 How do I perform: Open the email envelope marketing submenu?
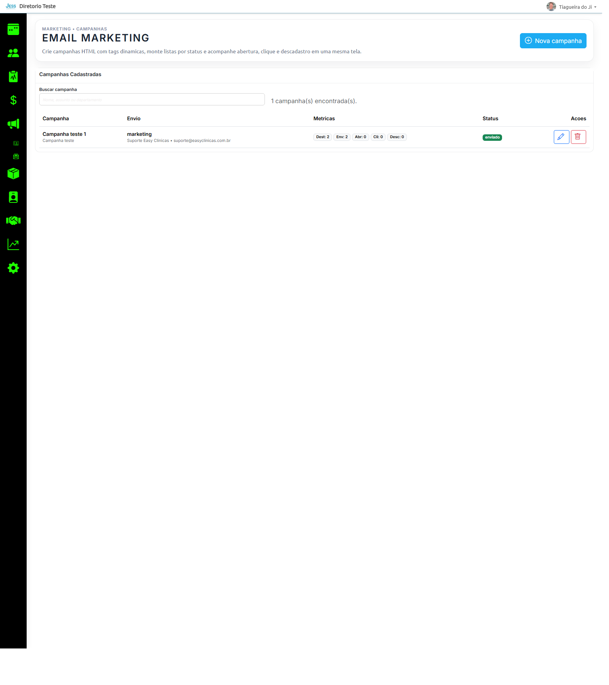click(x=16, y=156)
